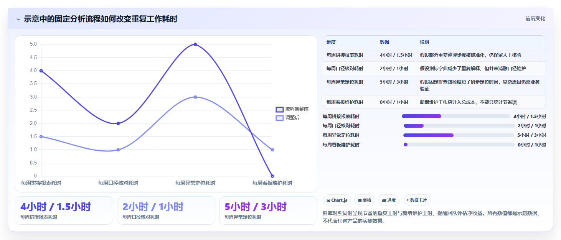Click the 2小时 / 1小时 table cell
The width and height of the screenshot is (561, 240).
coord(394,69)
